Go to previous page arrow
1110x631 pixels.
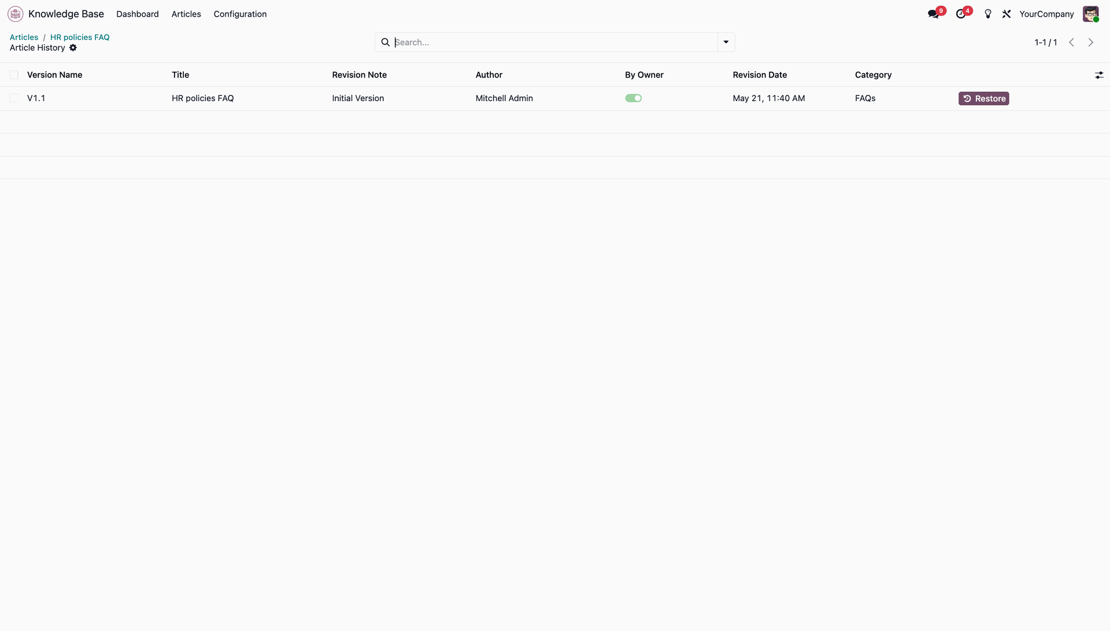1071,42
